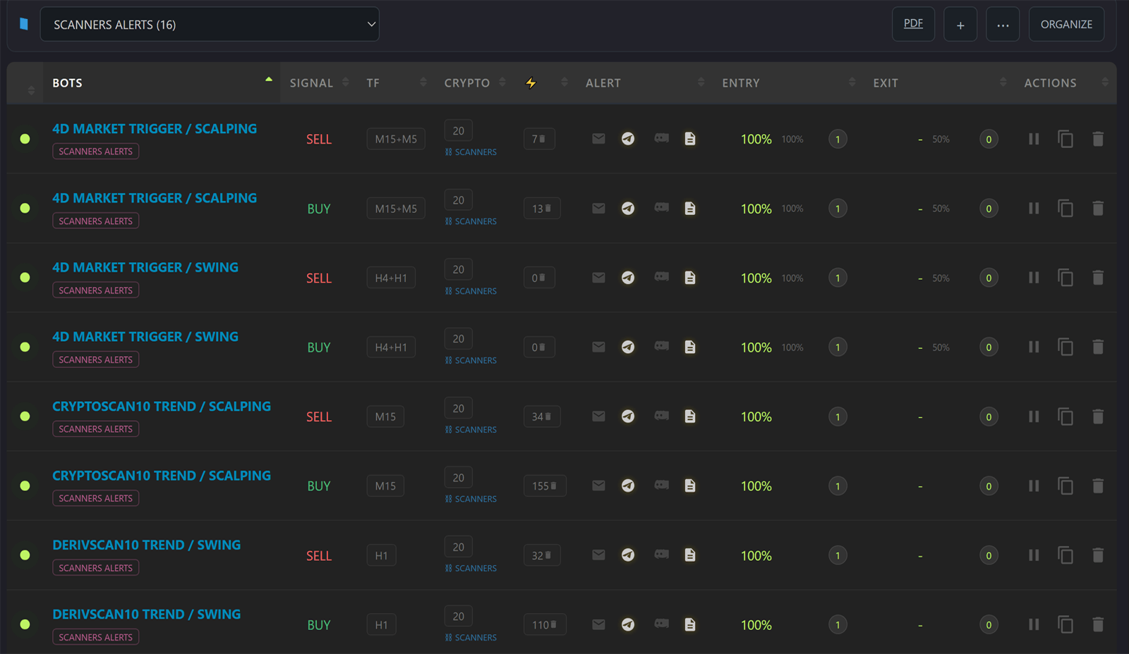Toggle status dot of first 4D Market Trigger Scalping SELL
The height and width of the screenshot is (654, 1129).
[x=25, y=139]
